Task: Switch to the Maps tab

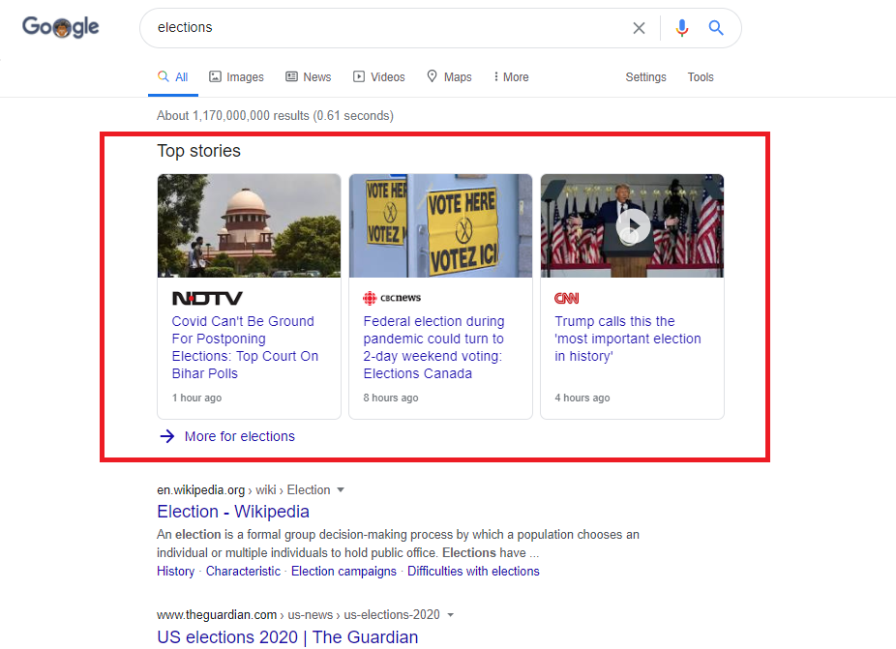Action: 449,77
